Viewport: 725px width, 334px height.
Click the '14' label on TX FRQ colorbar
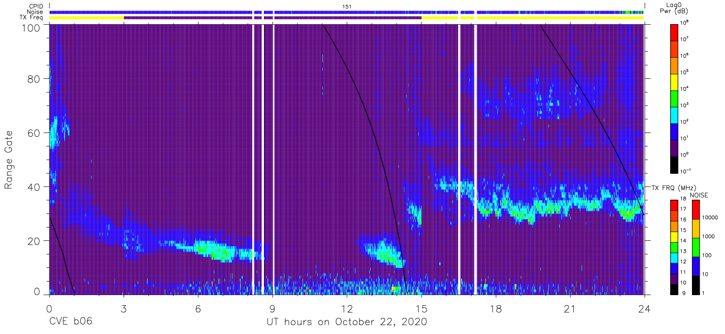[x=684, y=241]
